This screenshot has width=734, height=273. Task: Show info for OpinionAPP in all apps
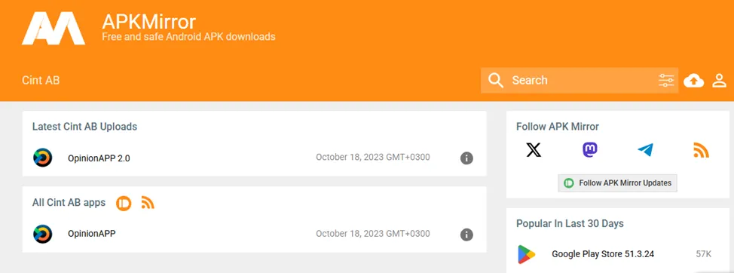(x=466, y=235)
